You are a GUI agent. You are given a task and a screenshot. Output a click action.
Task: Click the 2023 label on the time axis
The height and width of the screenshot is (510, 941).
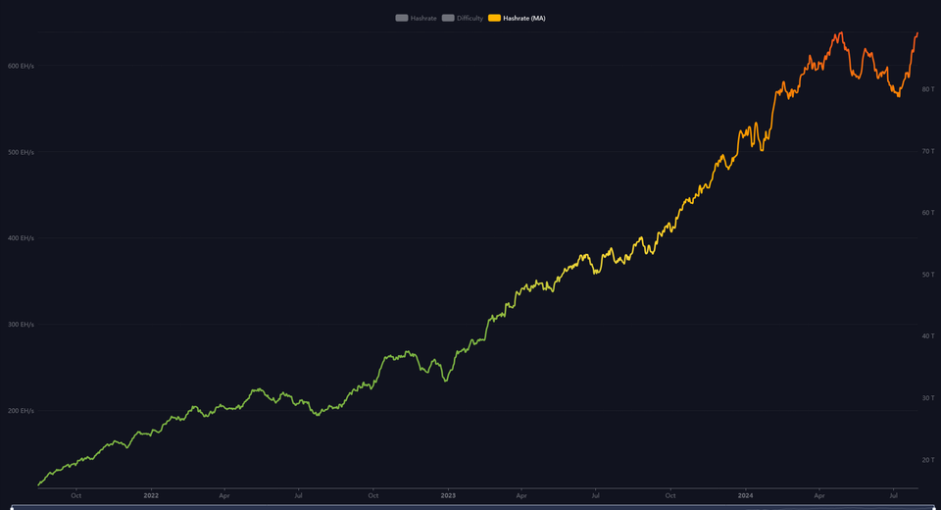(448, 495)
